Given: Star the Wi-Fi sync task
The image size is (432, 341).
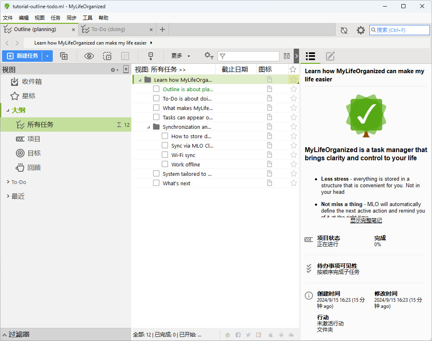Looking at the screenshot, I should [x=294, y=155].
